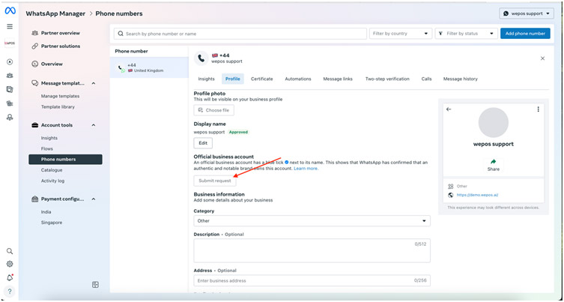
Task: Open India payment configuration
Action: 46,212
